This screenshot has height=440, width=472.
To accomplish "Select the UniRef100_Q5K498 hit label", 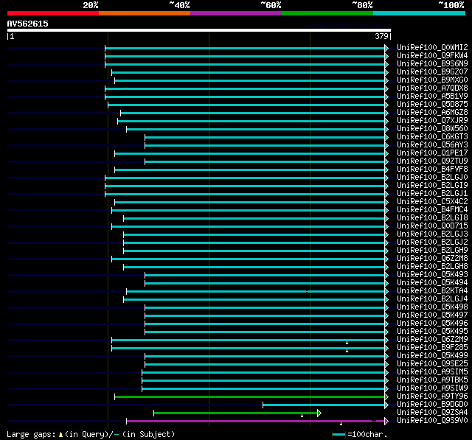I will [x=432, y=307].
